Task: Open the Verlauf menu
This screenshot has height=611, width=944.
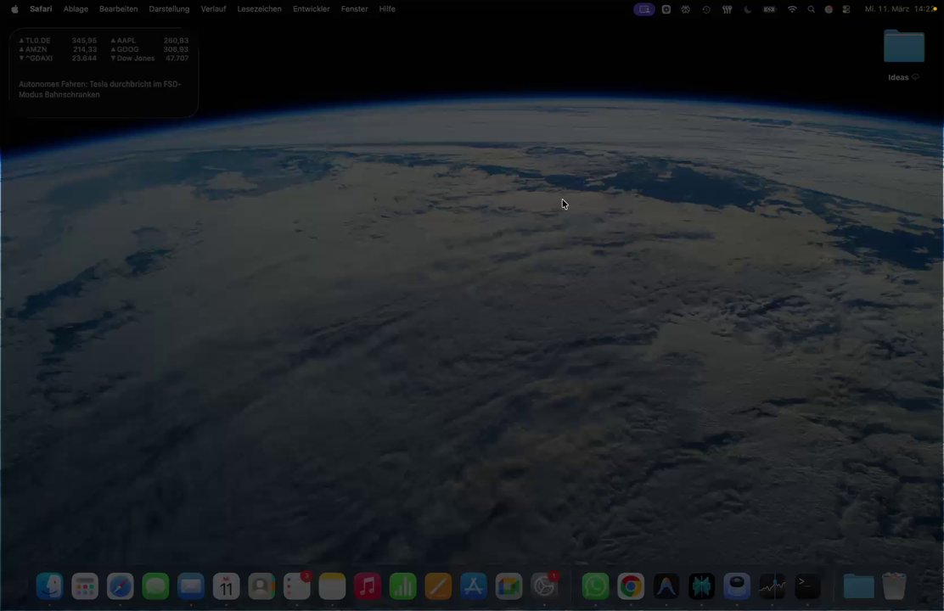Action: tap(213, 9)
